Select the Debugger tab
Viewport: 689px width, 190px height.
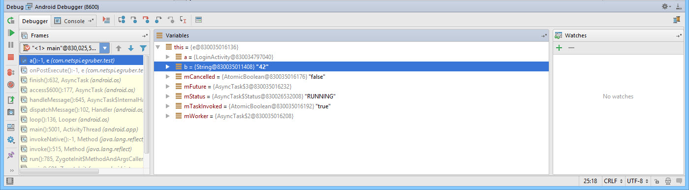click(x=35, y=21)
